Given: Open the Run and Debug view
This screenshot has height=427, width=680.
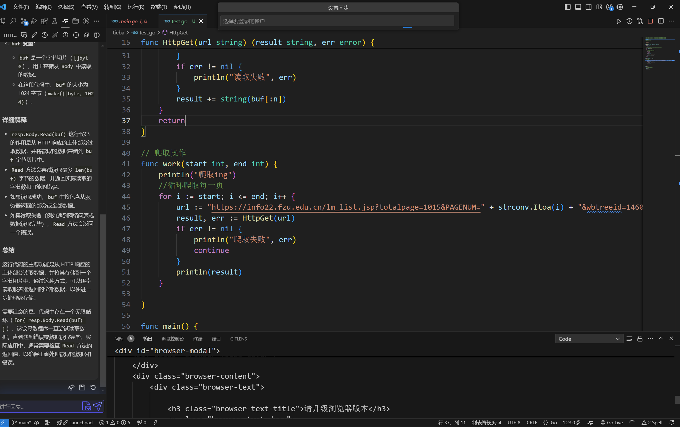Looking at the screenshot, I should click(34, 21).
